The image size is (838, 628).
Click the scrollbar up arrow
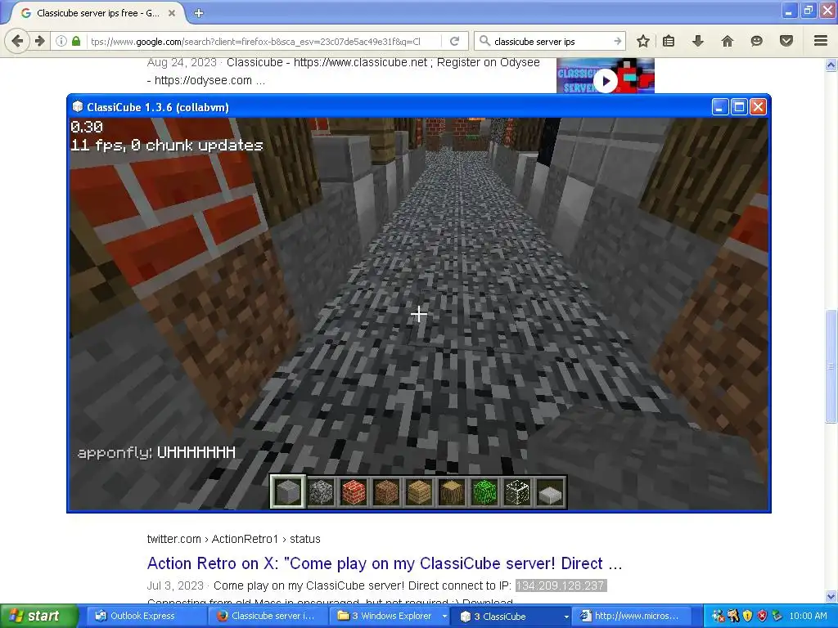(831, 65)
